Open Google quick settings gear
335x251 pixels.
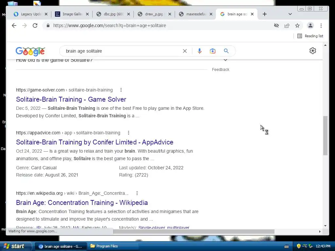313,51
